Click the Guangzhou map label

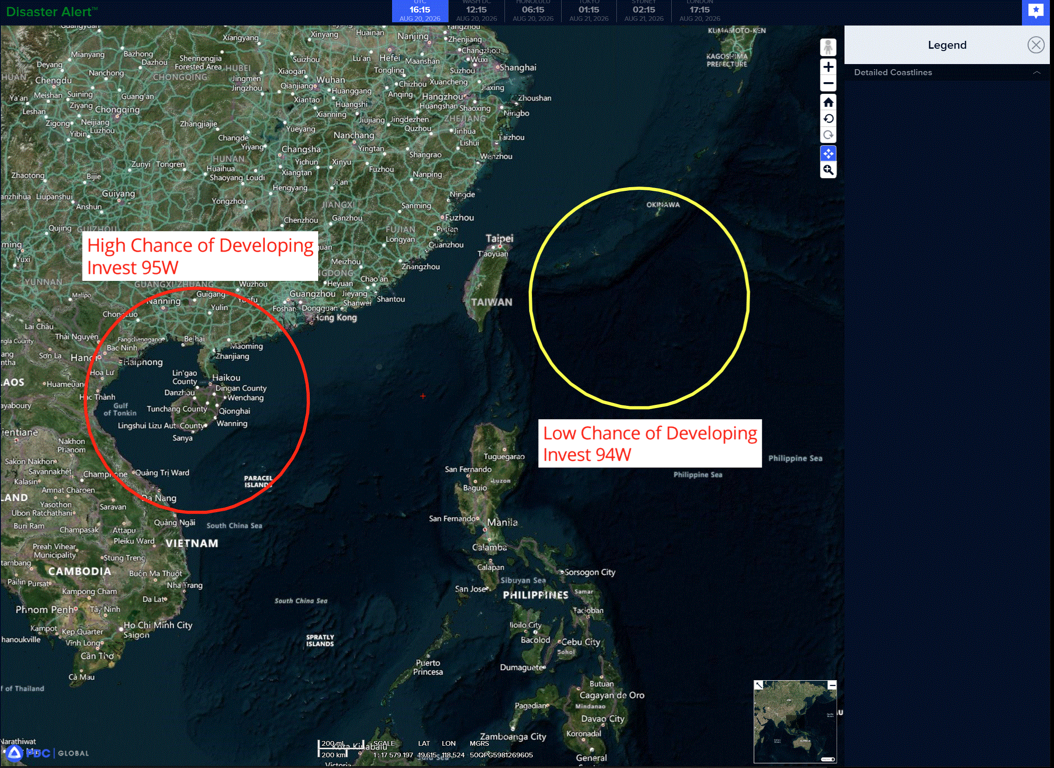point(312,294)
